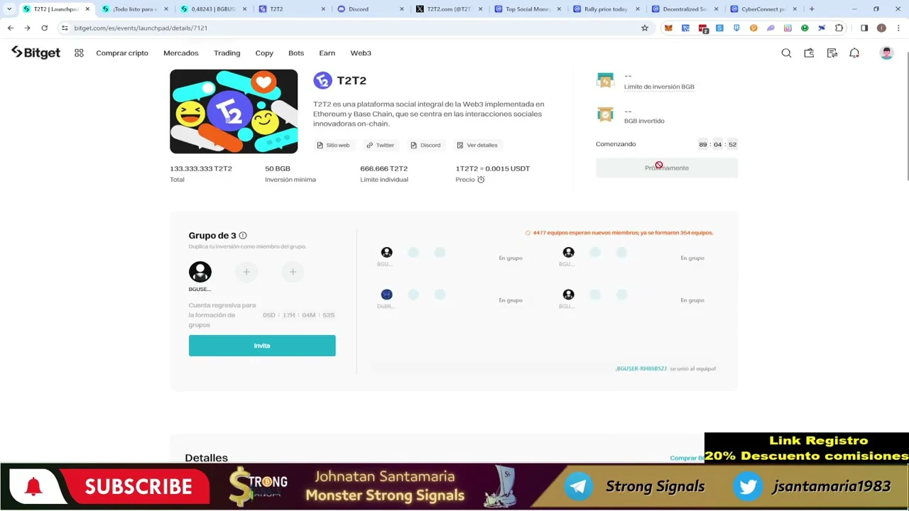Open a new browser tab
This screenshot has height=511, width=909.
pos(812,9)
